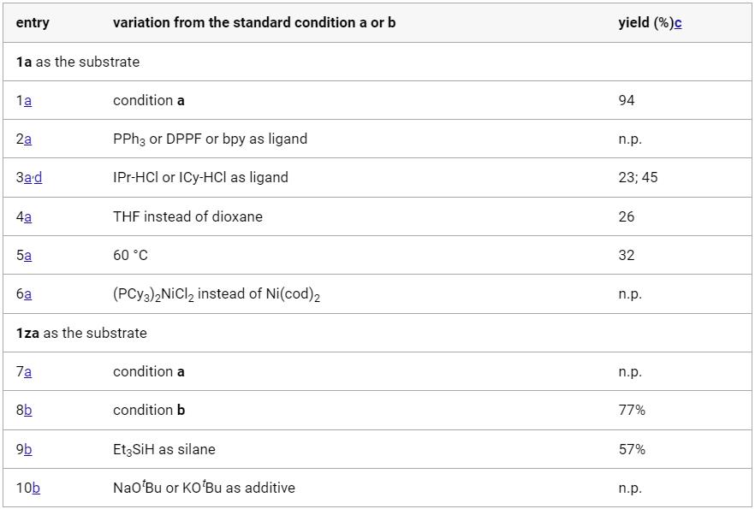Select the '60 °C' condition cell
The image size is (755, 509).
pos(130,256)
